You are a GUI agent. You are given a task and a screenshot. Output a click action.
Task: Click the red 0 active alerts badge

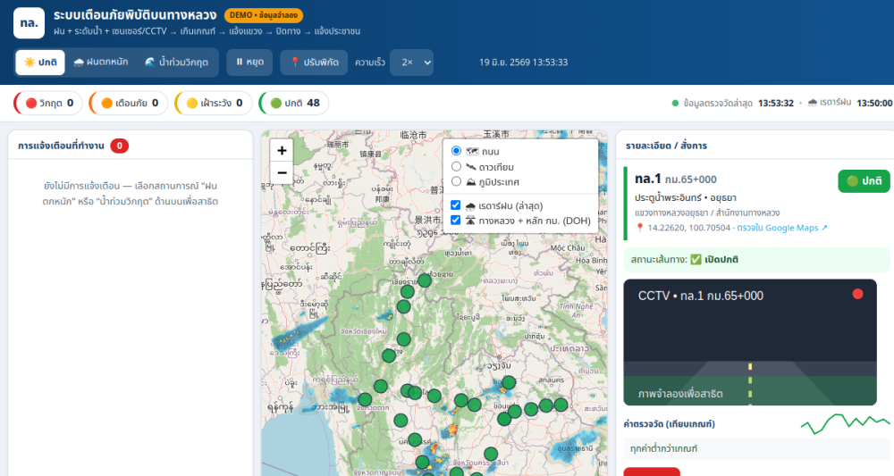(x=119, y=146)
